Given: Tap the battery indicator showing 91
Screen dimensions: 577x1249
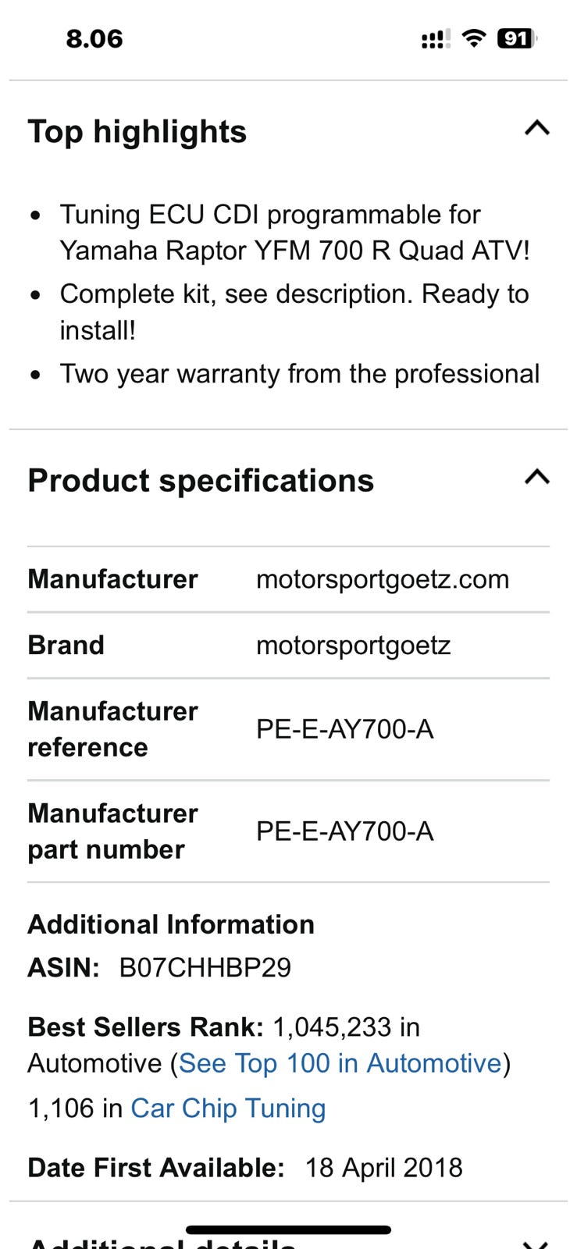Looking at the screenshot, I should [x=516, y=38].
